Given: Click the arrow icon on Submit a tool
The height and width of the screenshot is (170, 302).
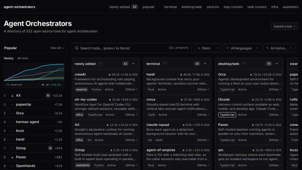Looking at the screenshot, I should 294,26.
